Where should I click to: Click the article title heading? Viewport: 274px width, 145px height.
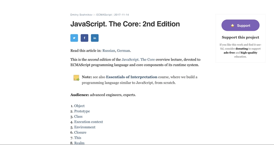(x=125, y=24)
